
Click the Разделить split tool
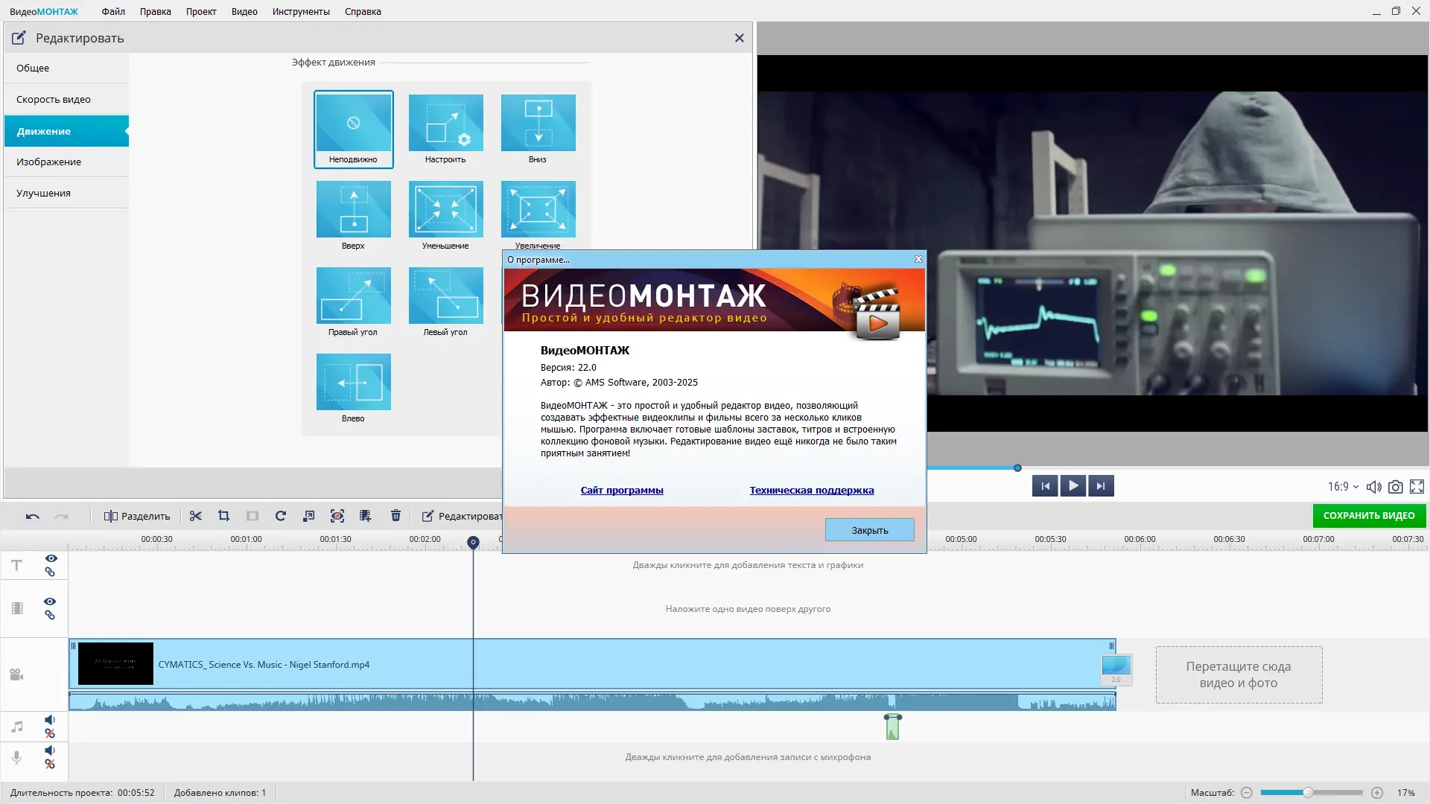point(137,516)
